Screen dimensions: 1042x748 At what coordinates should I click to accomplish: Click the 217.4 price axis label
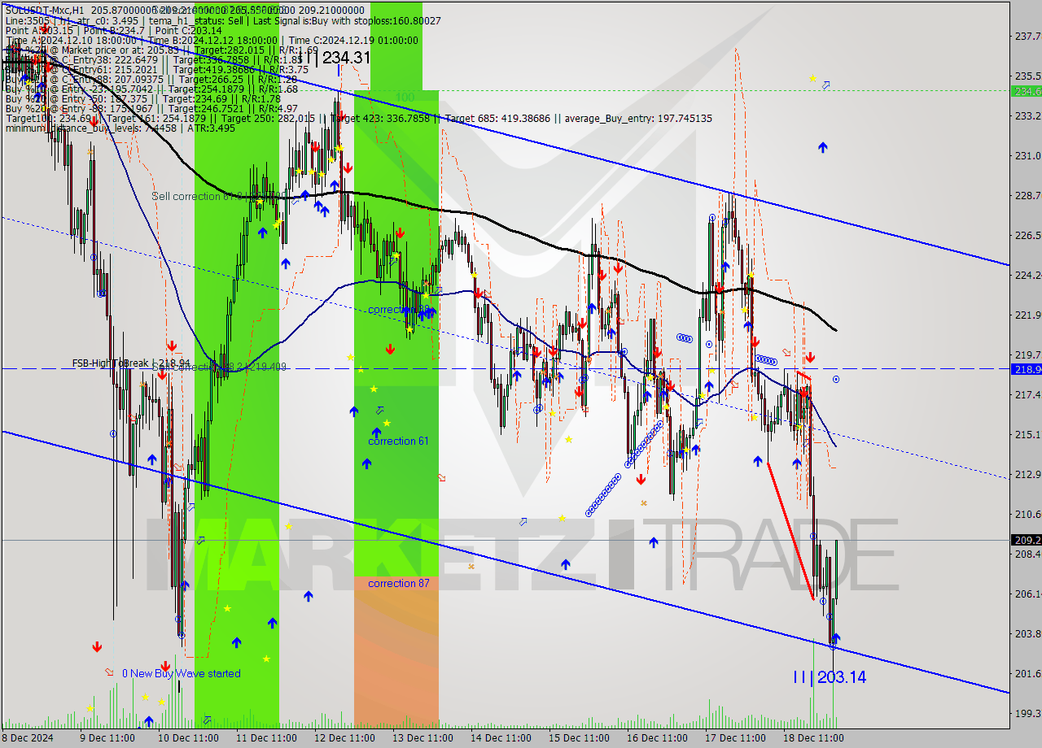tap(1027, 395)
